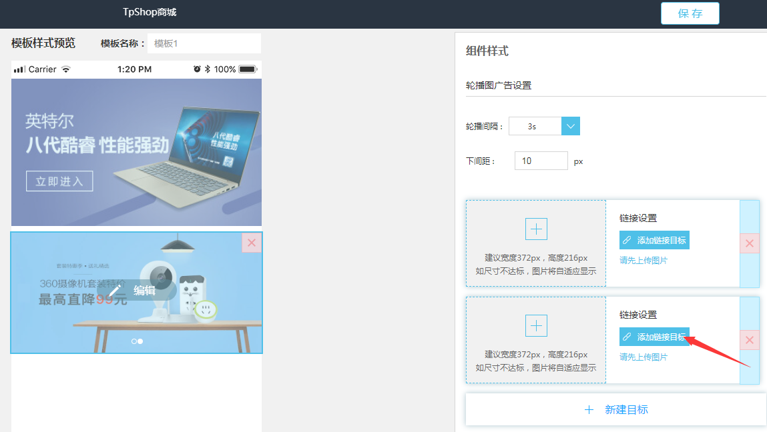Click second Add Link Target button

pos(654,337)
